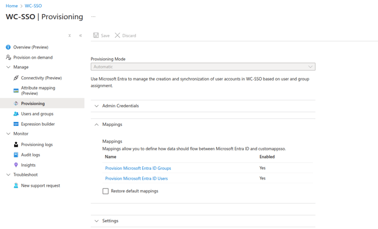Screen dimensions: 378x229
Task: Open Provisioning logs in sidebar
Action: pyautogui.click(x=37, y=144)
